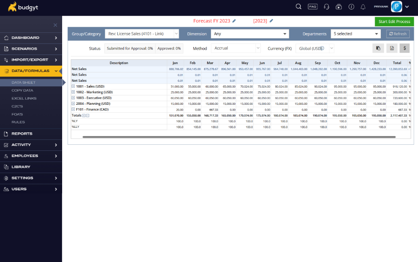This screenshot has height=262, width=418.
Task: Click the horizontal scrollbar under the table
Action: pyautogui.click(x=239, y=137)
